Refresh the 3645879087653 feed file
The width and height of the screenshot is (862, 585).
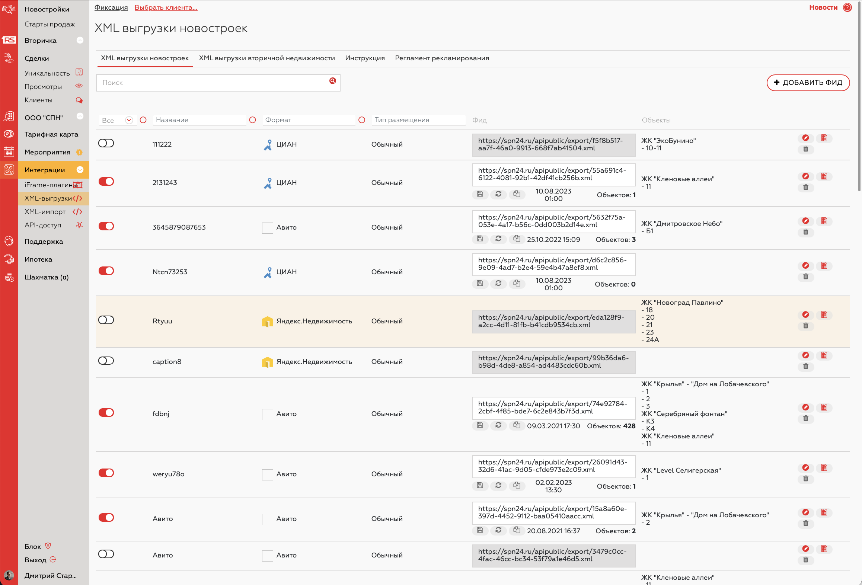click(x=498, y=239)
